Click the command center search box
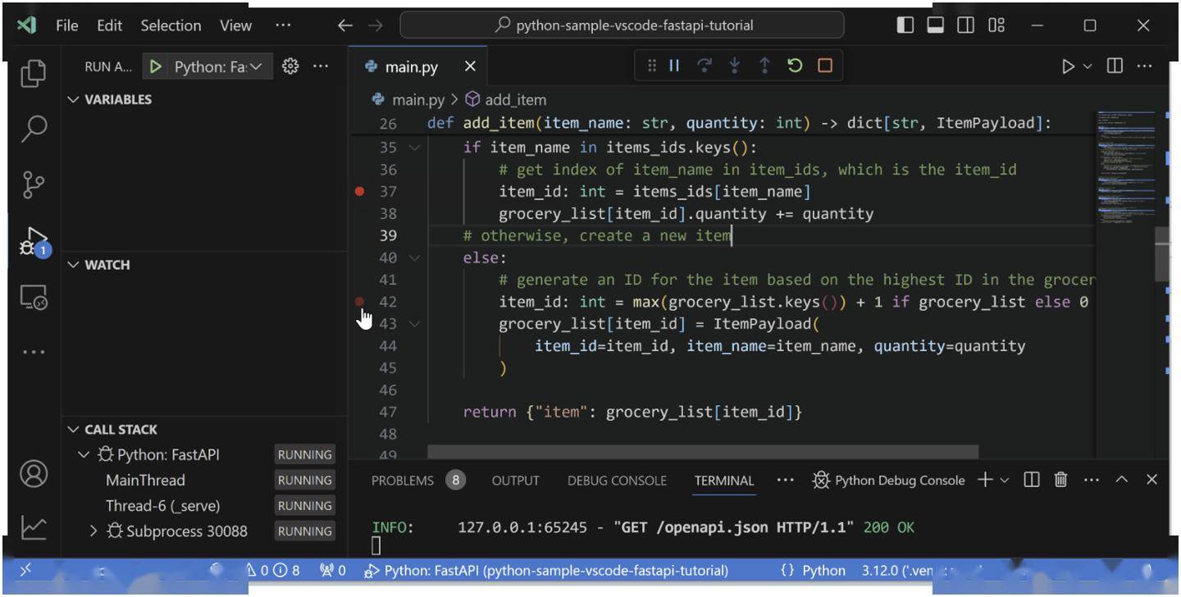The width and height of the screenshot is (1181, 597). tap(622, 25)
